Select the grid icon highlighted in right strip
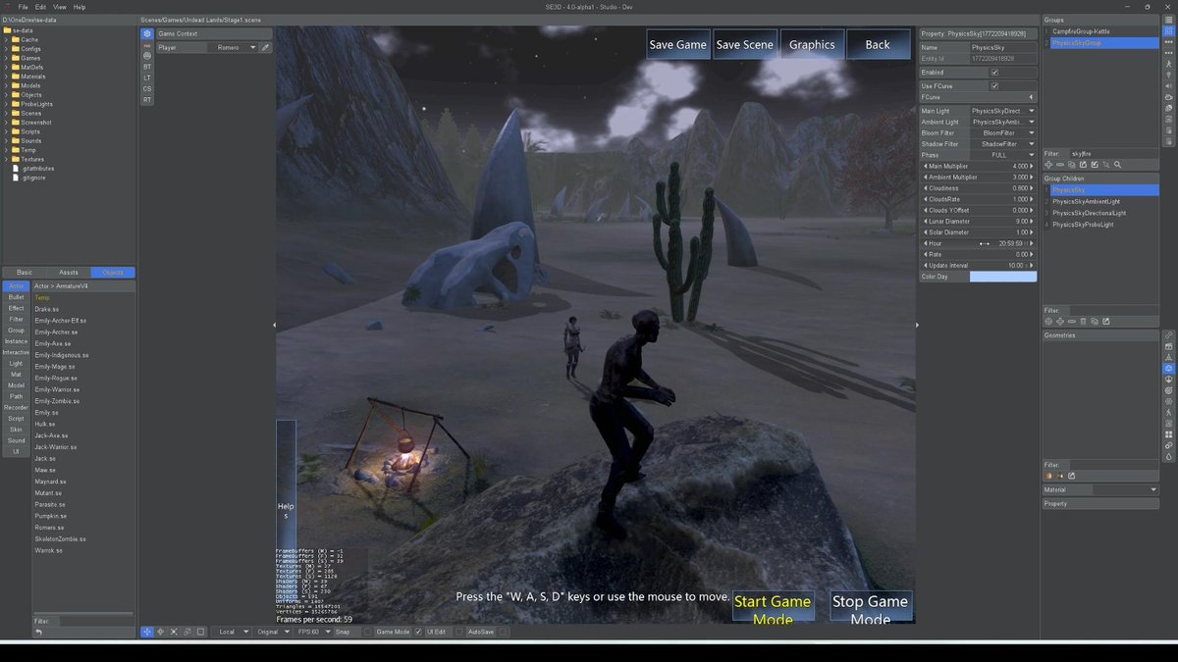 click(1169, 30)
